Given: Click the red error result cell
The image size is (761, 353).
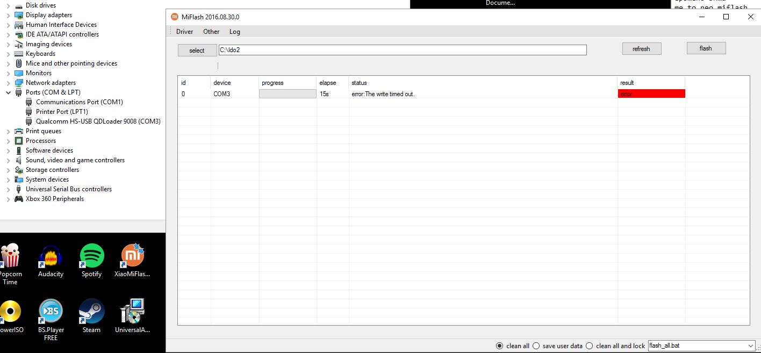Looking at the screenshot, I should coord(651,93).
